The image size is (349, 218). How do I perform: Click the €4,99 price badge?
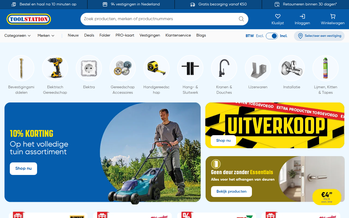(327, 197)
